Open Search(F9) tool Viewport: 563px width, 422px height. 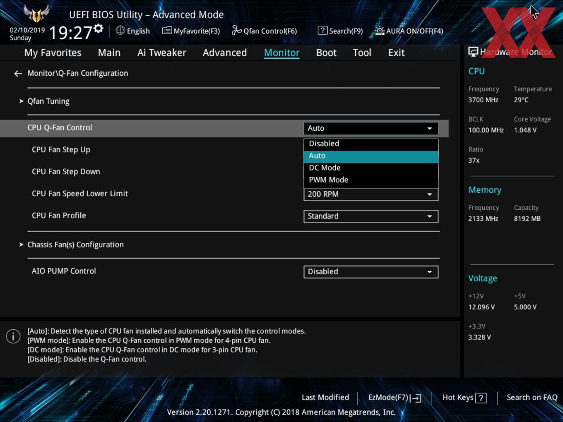(340, 31)
